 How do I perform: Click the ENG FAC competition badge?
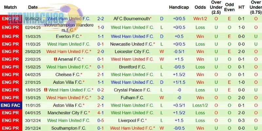coord(11,105)
